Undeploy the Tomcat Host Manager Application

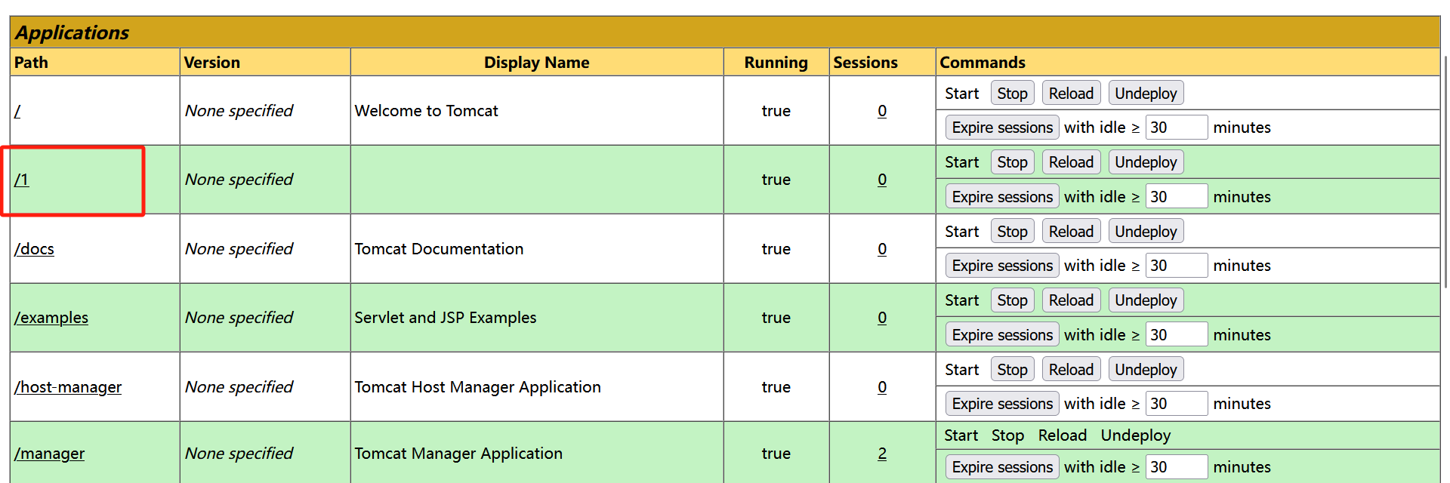pyautogui.click(x=1146, y=370)
